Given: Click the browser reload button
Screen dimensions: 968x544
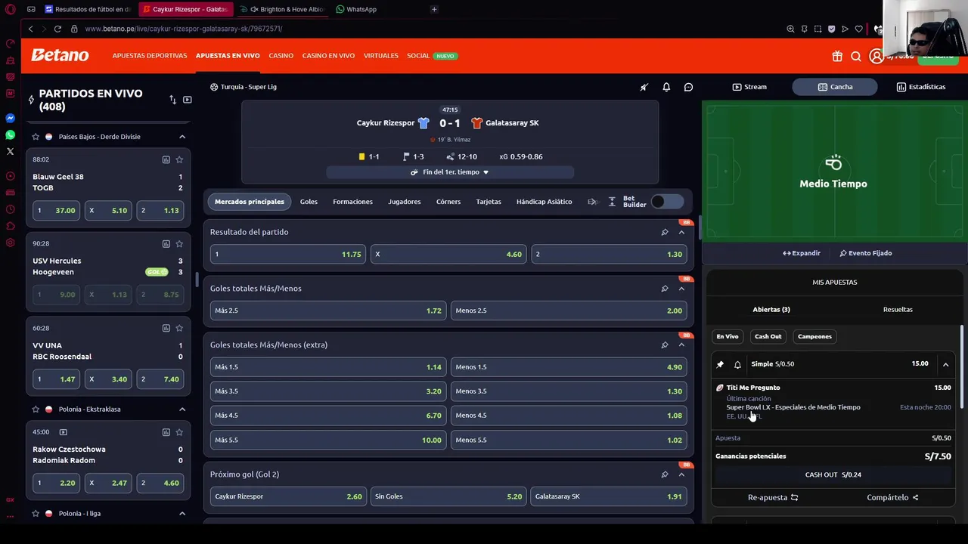Looking at the screenshot, I should point(57,29).
